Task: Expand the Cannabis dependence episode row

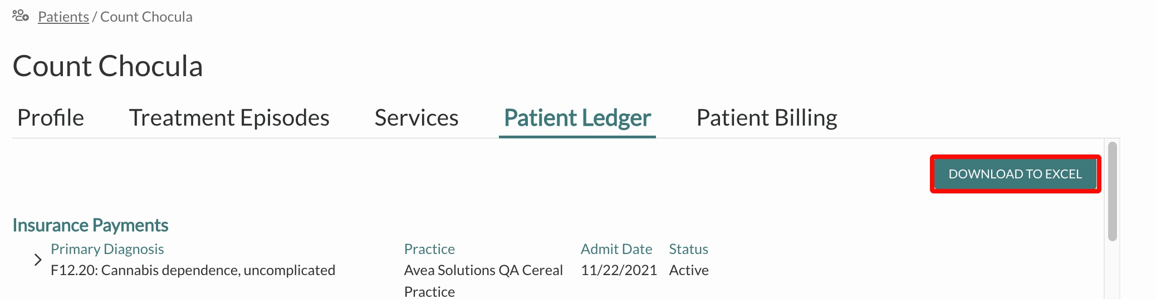Action: point(37,260)
